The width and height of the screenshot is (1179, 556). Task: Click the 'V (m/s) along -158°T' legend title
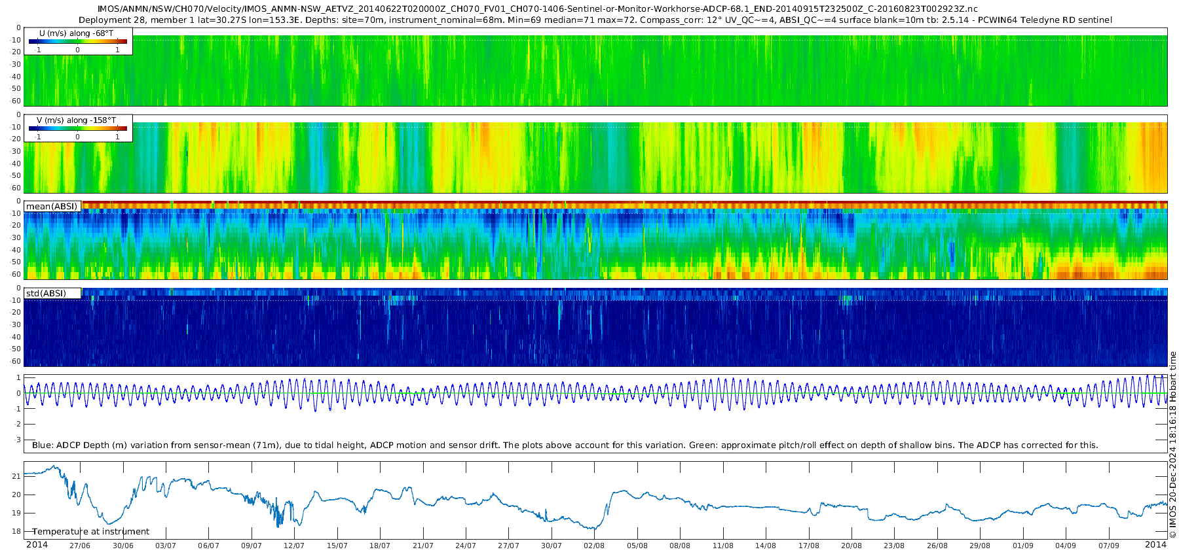coord(76,120)
